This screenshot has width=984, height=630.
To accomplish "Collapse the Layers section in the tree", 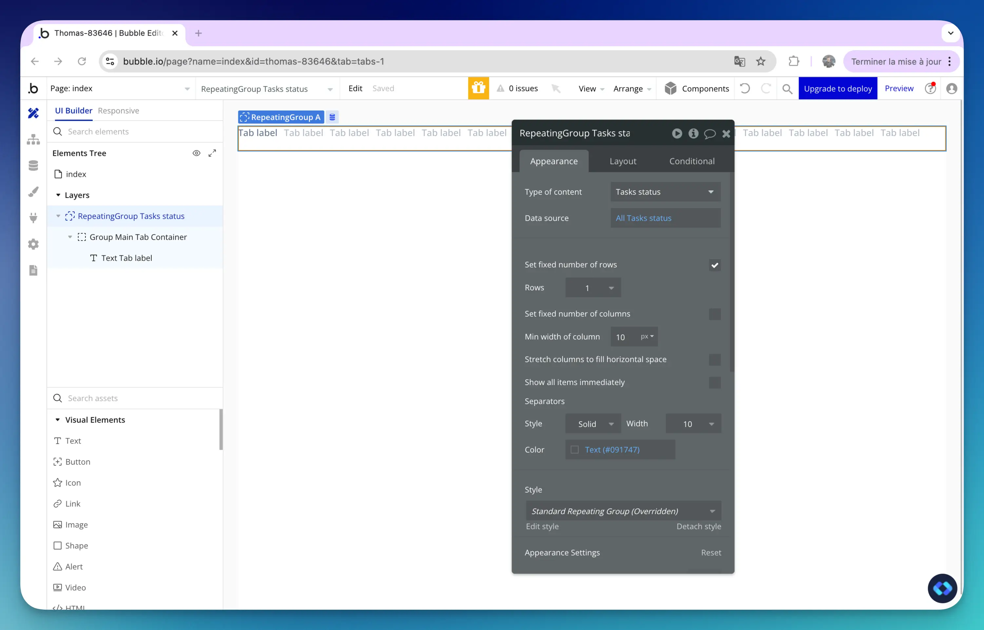I will point(58,195).
